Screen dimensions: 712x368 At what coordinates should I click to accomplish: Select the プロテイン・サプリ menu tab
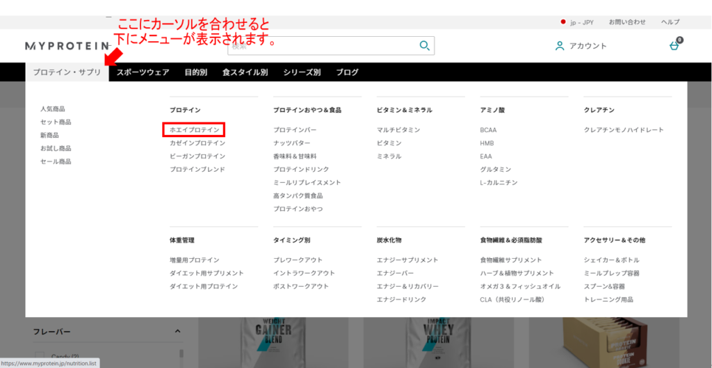pyautogui.click(x=67, y=72)
